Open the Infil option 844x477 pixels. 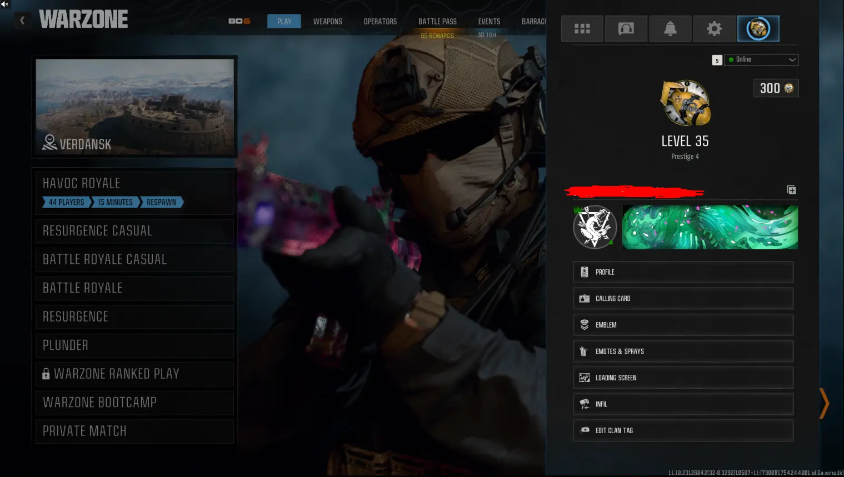click(x=683, y=404)
